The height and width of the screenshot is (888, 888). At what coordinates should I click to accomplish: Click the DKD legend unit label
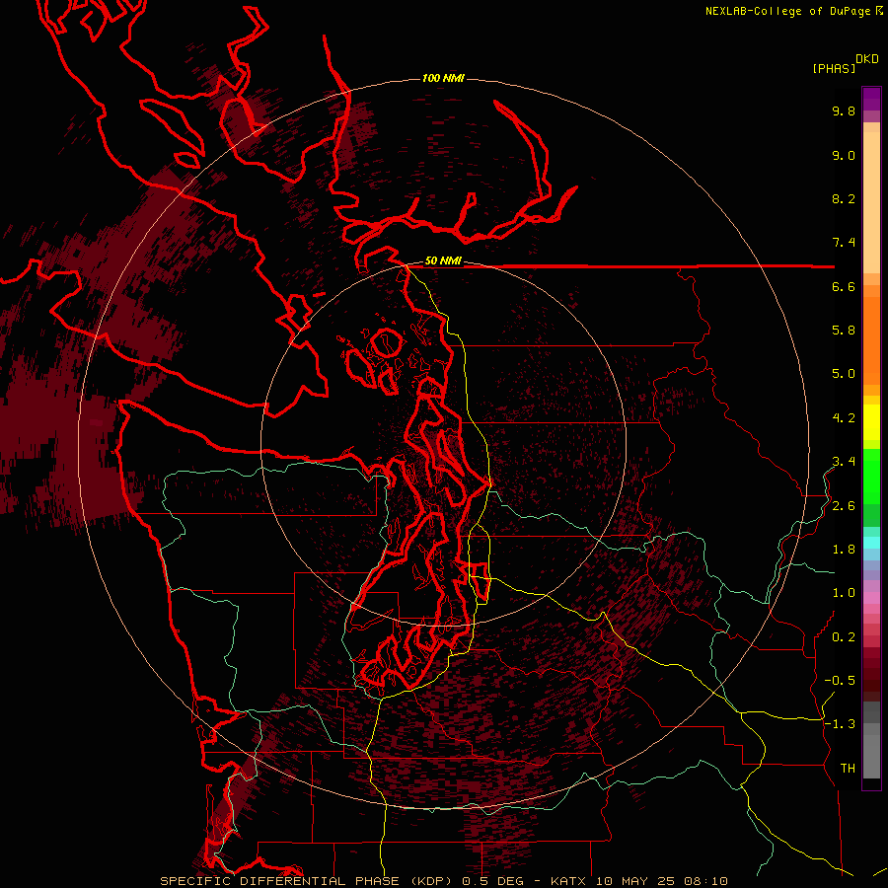(x=867, y=59)
